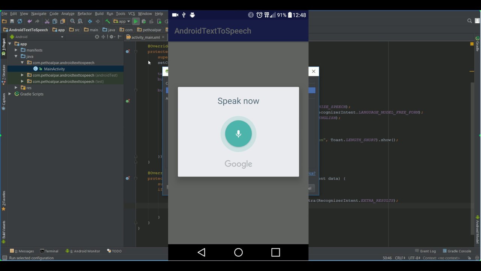Image resolution: width=481 pixels, height=271 pixels.
Task: Open the Build menu
Action: coord(99,14)
